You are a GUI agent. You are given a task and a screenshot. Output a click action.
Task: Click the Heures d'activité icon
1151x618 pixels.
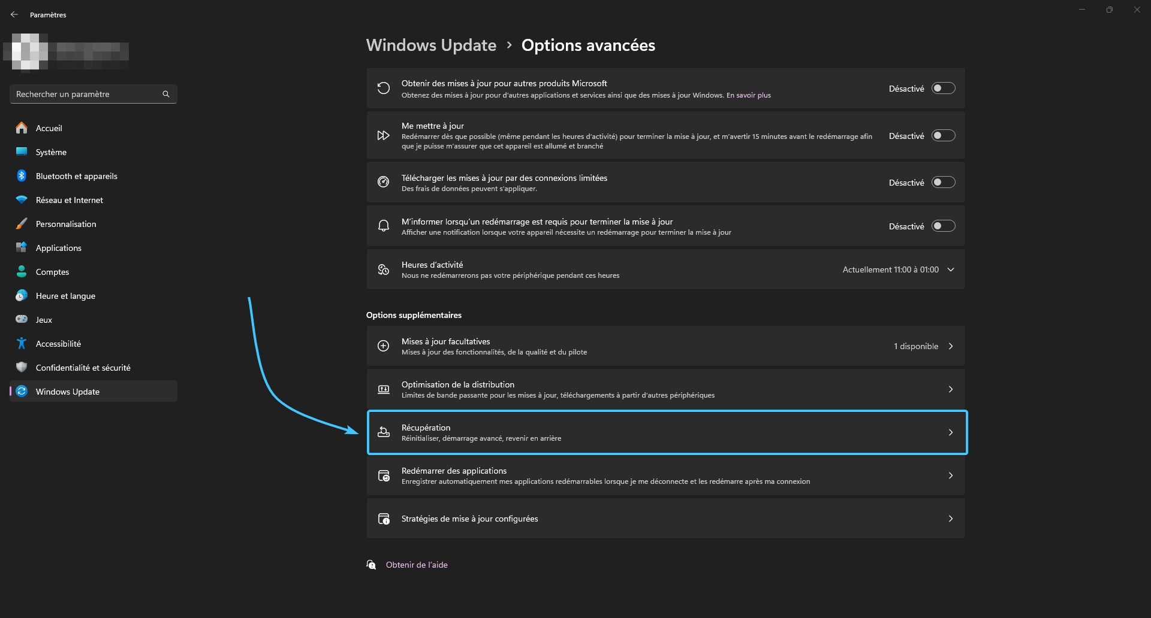(384, 269)
